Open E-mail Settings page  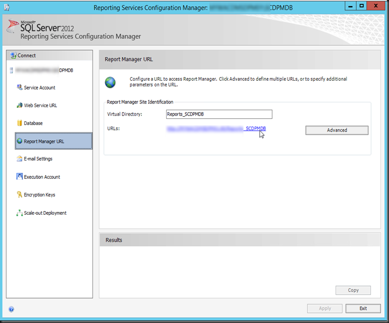coord(38,159)
